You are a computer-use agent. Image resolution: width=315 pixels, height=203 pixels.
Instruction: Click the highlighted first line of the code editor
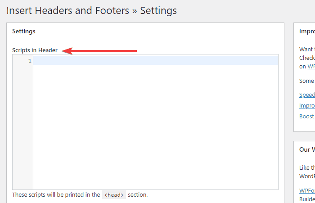tap(155, 61)
